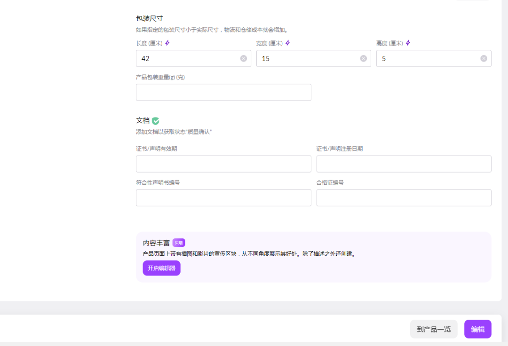
Task: Open the 证书/声明有效期 date field
Action: pos(223,164)
